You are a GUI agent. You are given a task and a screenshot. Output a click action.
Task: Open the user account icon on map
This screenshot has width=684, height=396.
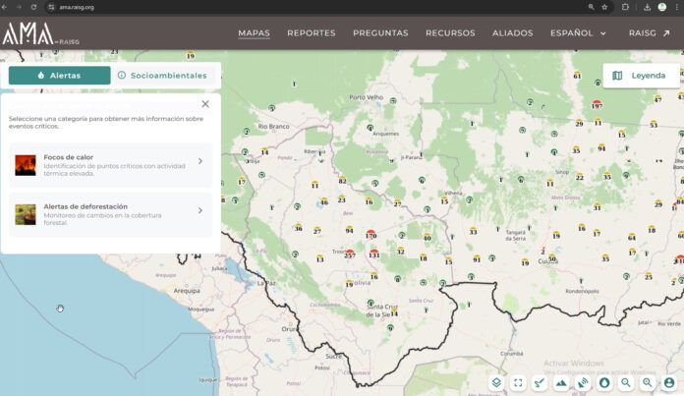click(x=669, y=383)
